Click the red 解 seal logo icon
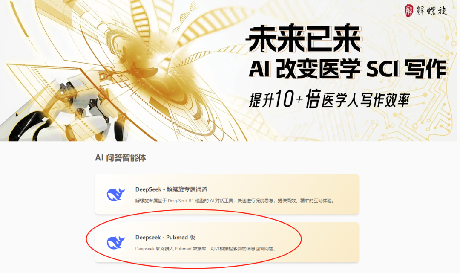The width and height of the screenshot is (460, 273). coord(408,11)
